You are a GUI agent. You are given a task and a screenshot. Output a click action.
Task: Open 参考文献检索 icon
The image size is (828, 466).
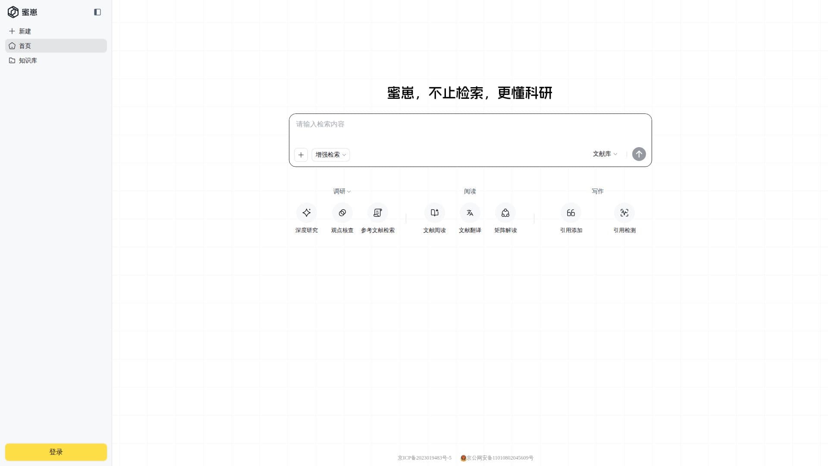[x=378, y=213]
